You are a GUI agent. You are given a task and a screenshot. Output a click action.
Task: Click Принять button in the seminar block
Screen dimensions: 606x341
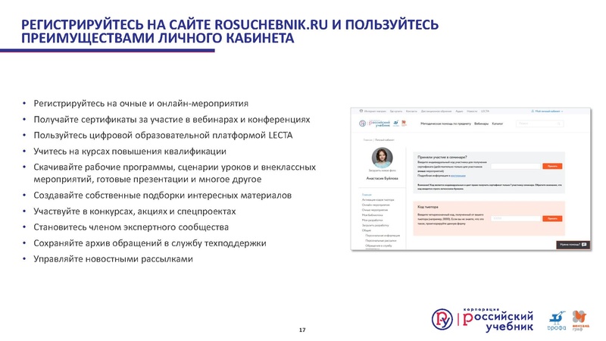click(552, 166)
